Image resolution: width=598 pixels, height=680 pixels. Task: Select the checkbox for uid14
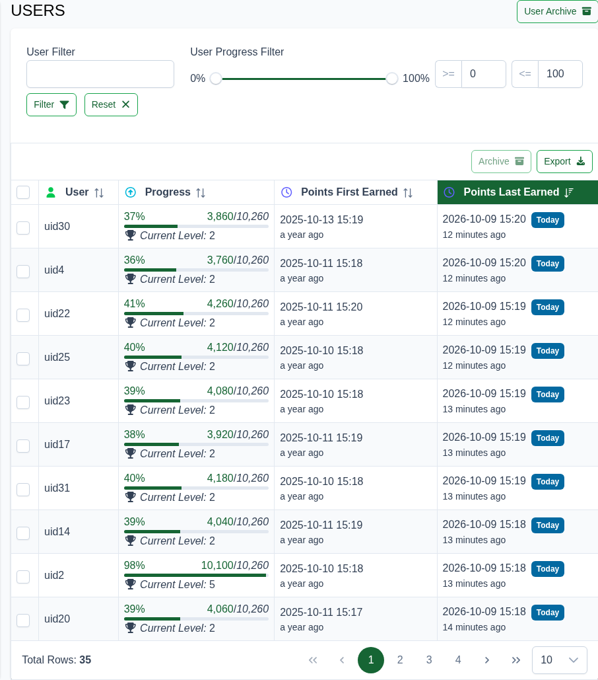(x=23, y=533)
